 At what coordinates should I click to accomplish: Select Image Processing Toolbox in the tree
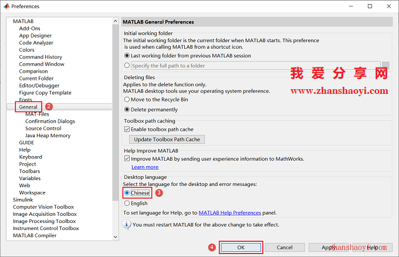pyautogui.click(x=44, y=221)
